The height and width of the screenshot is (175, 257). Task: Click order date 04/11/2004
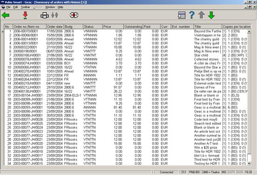pyautogui.click(x=54, y=84)
